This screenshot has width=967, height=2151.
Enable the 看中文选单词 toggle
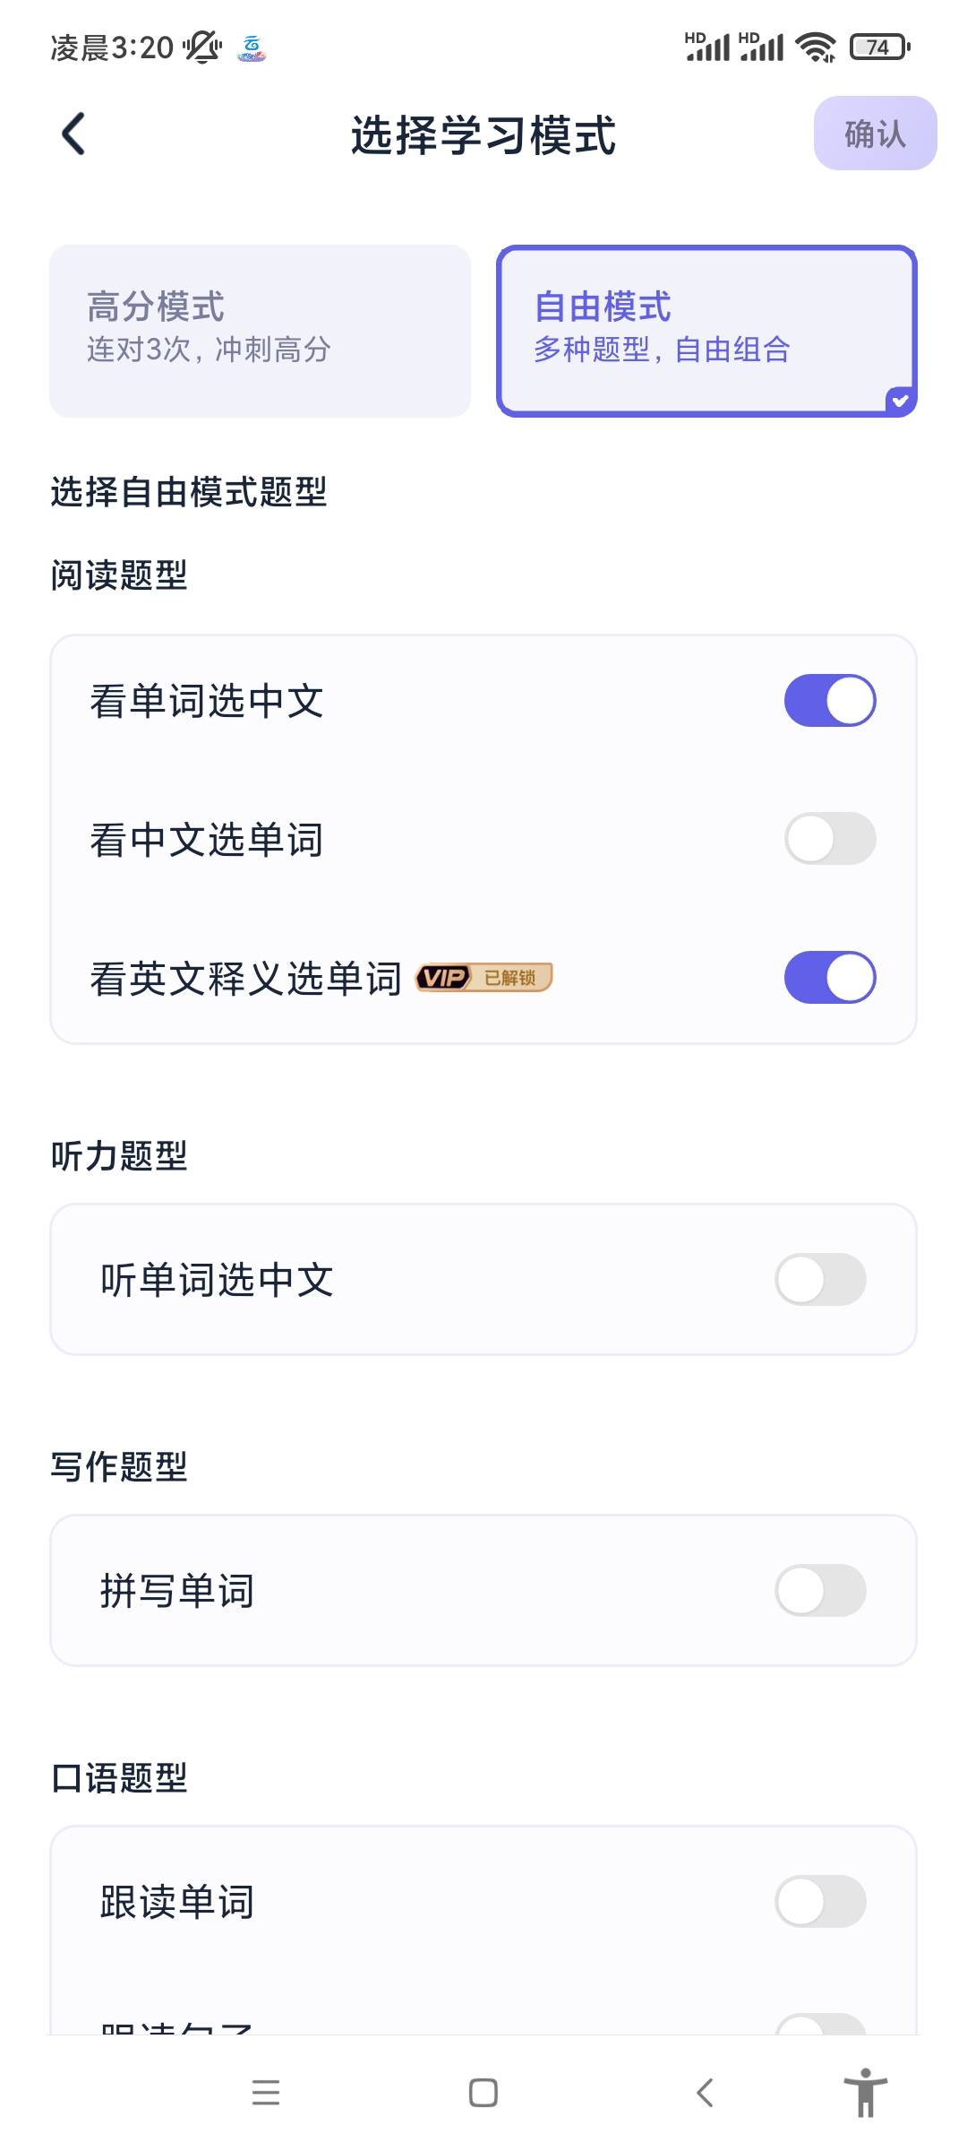830,839
